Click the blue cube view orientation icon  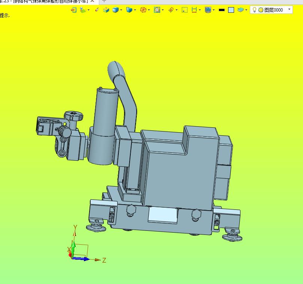click(129, 10)
